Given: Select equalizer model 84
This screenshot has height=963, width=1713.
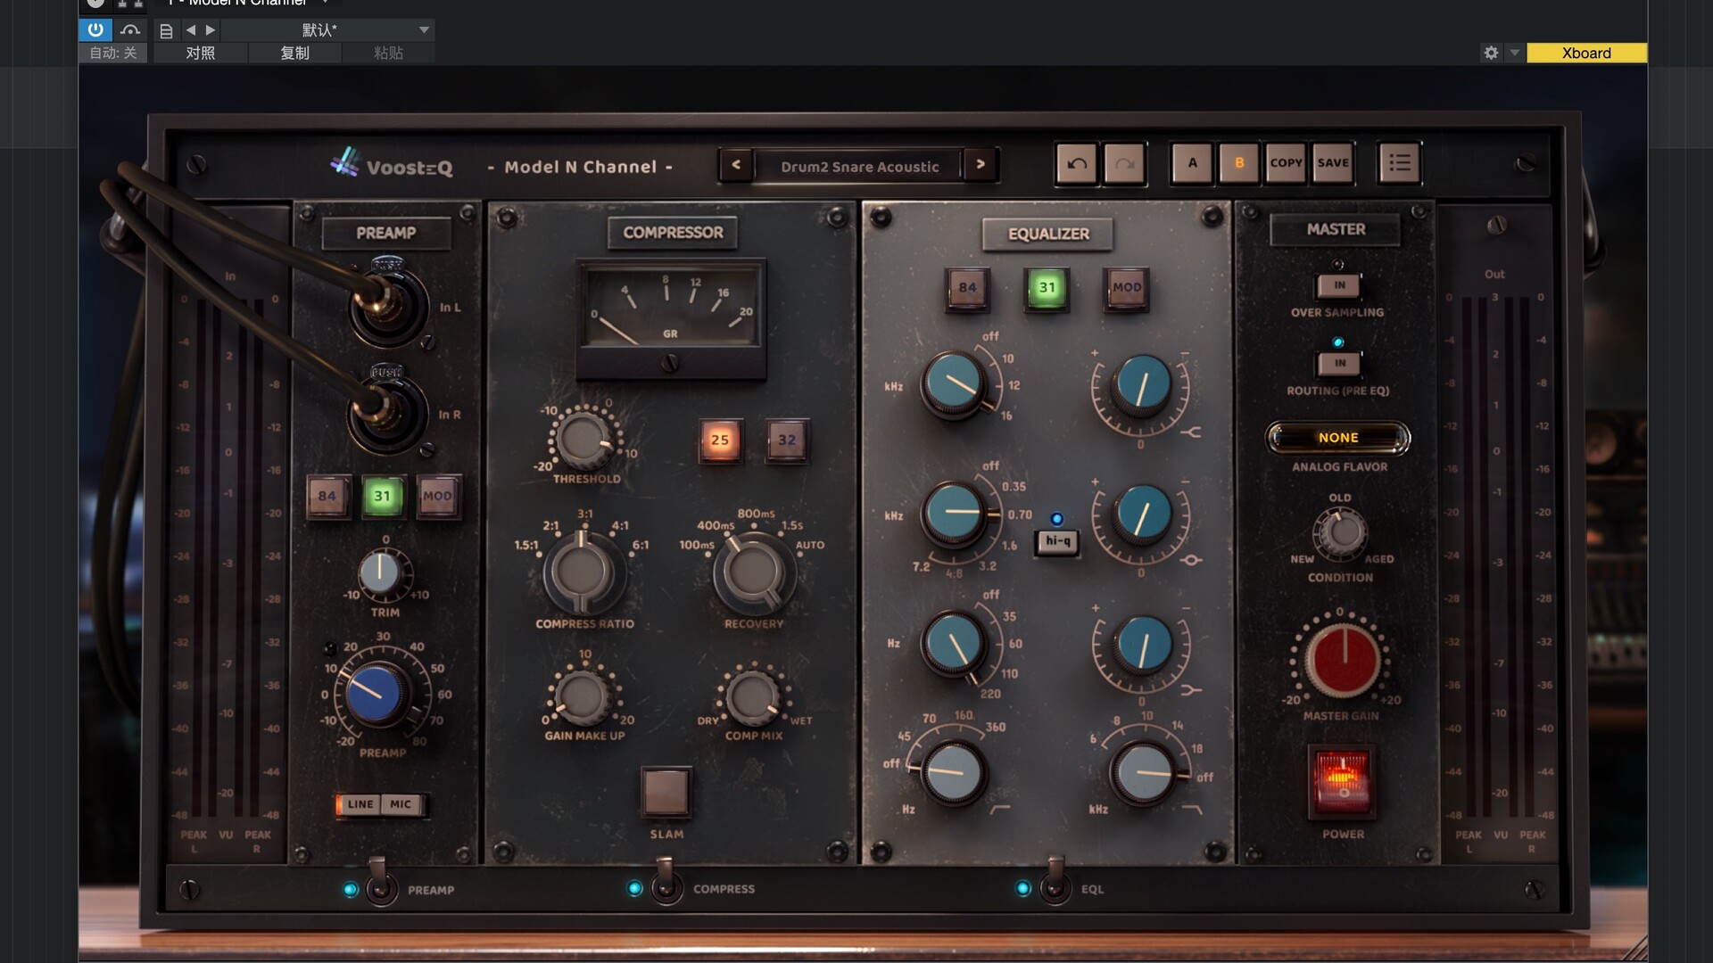Looking at the screenshot, I should click(968, 288).
